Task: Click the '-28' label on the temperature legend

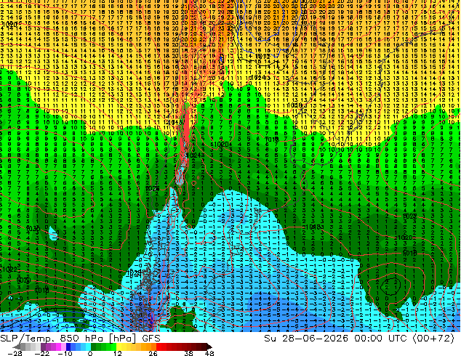Action: (x=15, y=353)
